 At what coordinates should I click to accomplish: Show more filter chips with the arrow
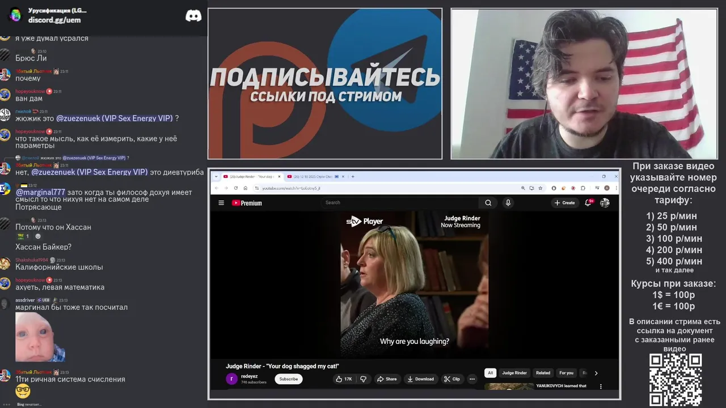(596, 373)
